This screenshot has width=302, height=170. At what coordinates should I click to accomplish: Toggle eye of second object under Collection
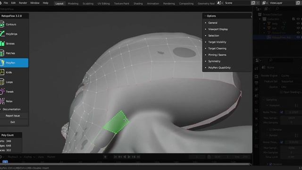298,28
